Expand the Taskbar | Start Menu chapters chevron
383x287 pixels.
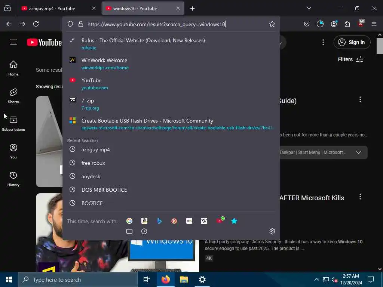pos(359,152)
